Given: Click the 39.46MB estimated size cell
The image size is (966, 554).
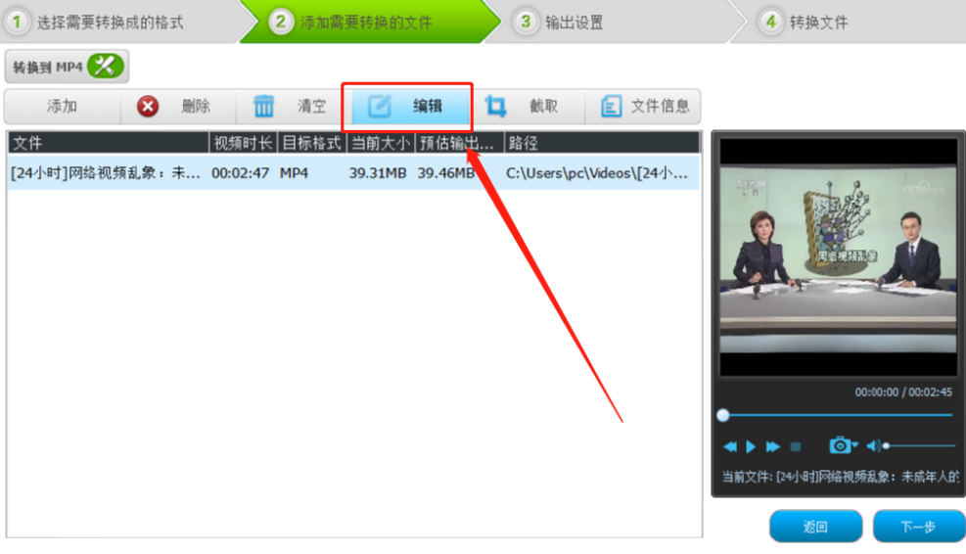Looking at the screenshot, I should (x=446, y=173).
